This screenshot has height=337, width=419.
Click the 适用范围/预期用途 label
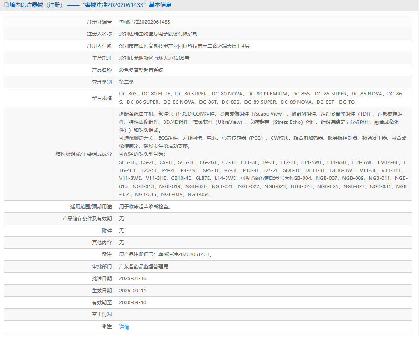tap(91, 207)
